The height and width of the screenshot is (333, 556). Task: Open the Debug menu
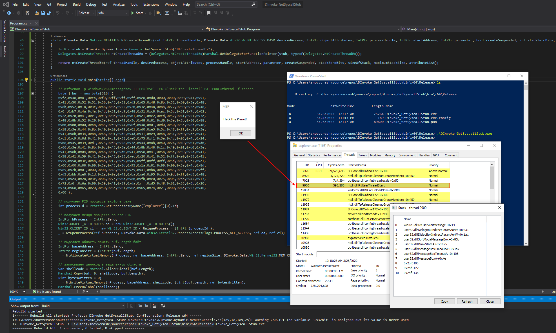[x=91, y=4]
